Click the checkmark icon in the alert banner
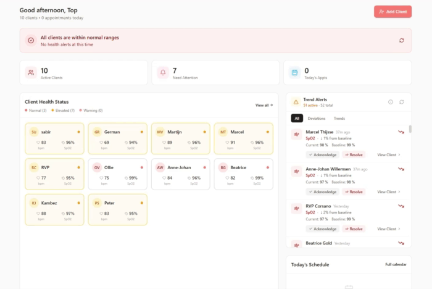Screen dimensions: 432x289 [31, 41]
